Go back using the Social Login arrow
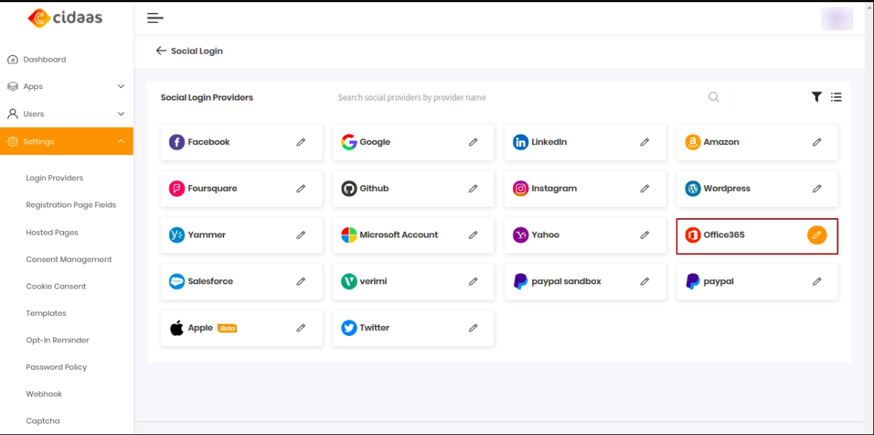 161,50
